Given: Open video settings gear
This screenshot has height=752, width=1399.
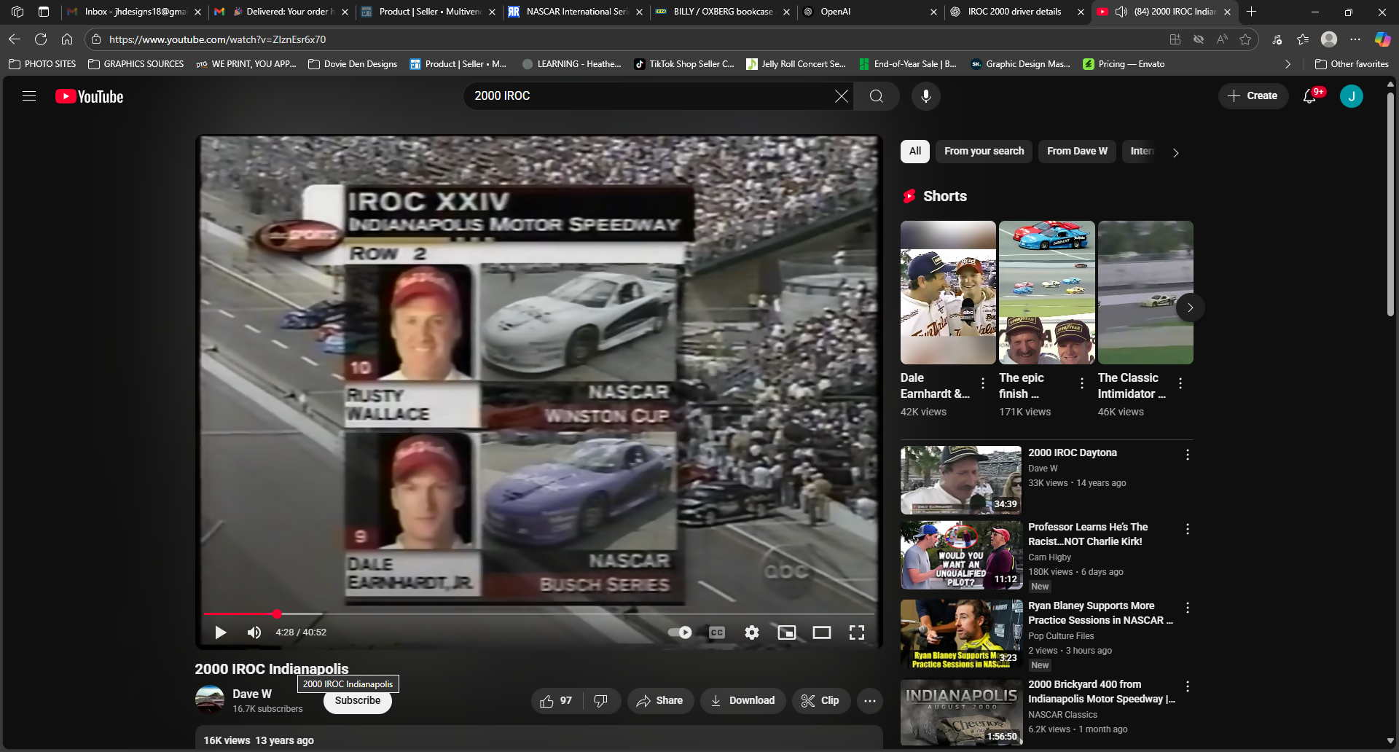Looking at the screenshot, I should (x=751, y=632).
